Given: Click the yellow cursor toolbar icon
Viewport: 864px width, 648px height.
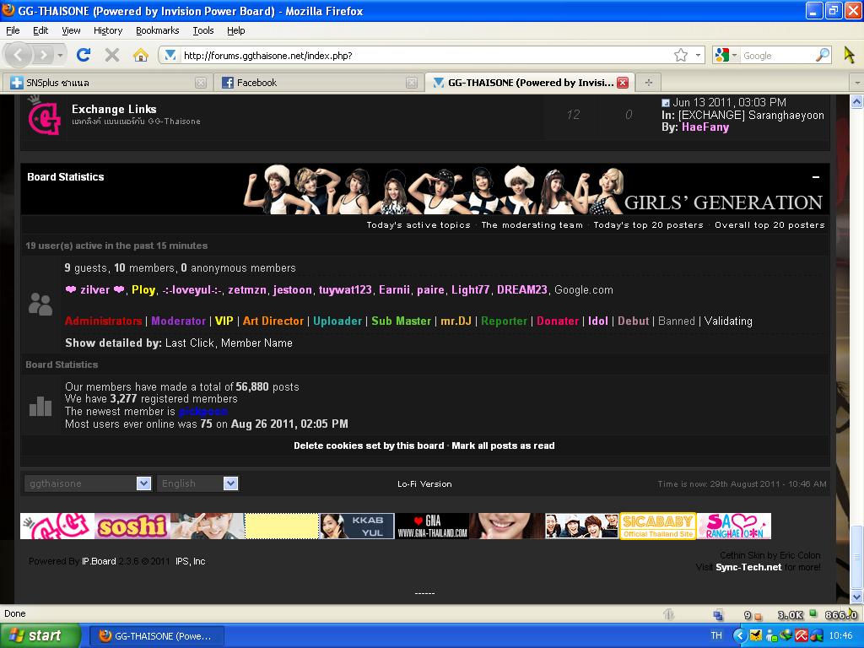Looking at the screenshot, I should pyautogui.click(x=849, y=55).
